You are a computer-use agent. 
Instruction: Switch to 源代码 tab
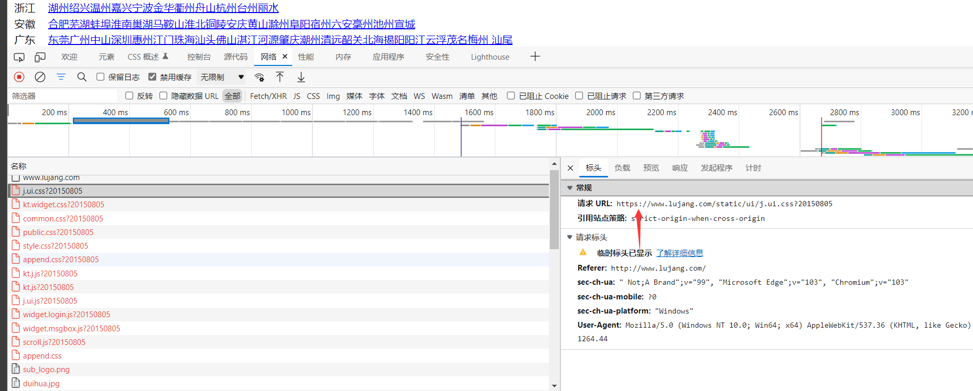pyautogui.click(x=235, y=57)
